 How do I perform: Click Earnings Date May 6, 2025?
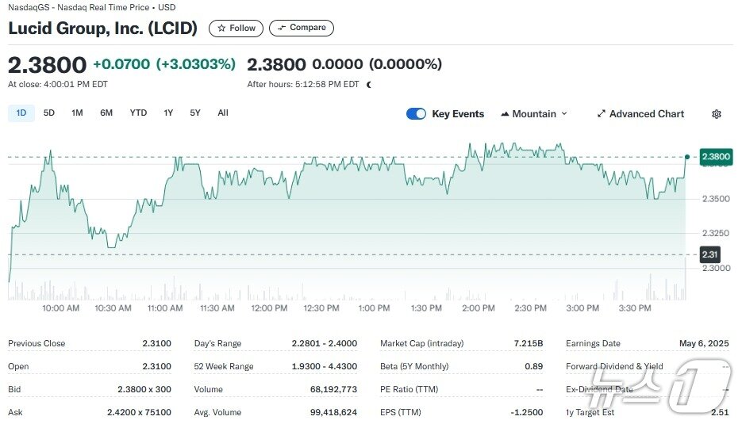(x=704, y=344)
